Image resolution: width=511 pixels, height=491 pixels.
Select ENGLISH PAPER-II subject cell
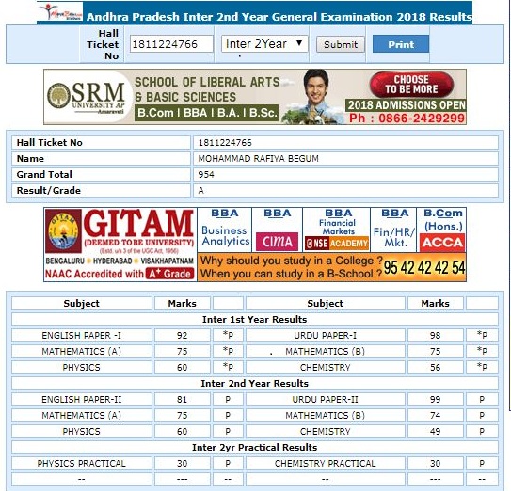(x=82, y=399)
